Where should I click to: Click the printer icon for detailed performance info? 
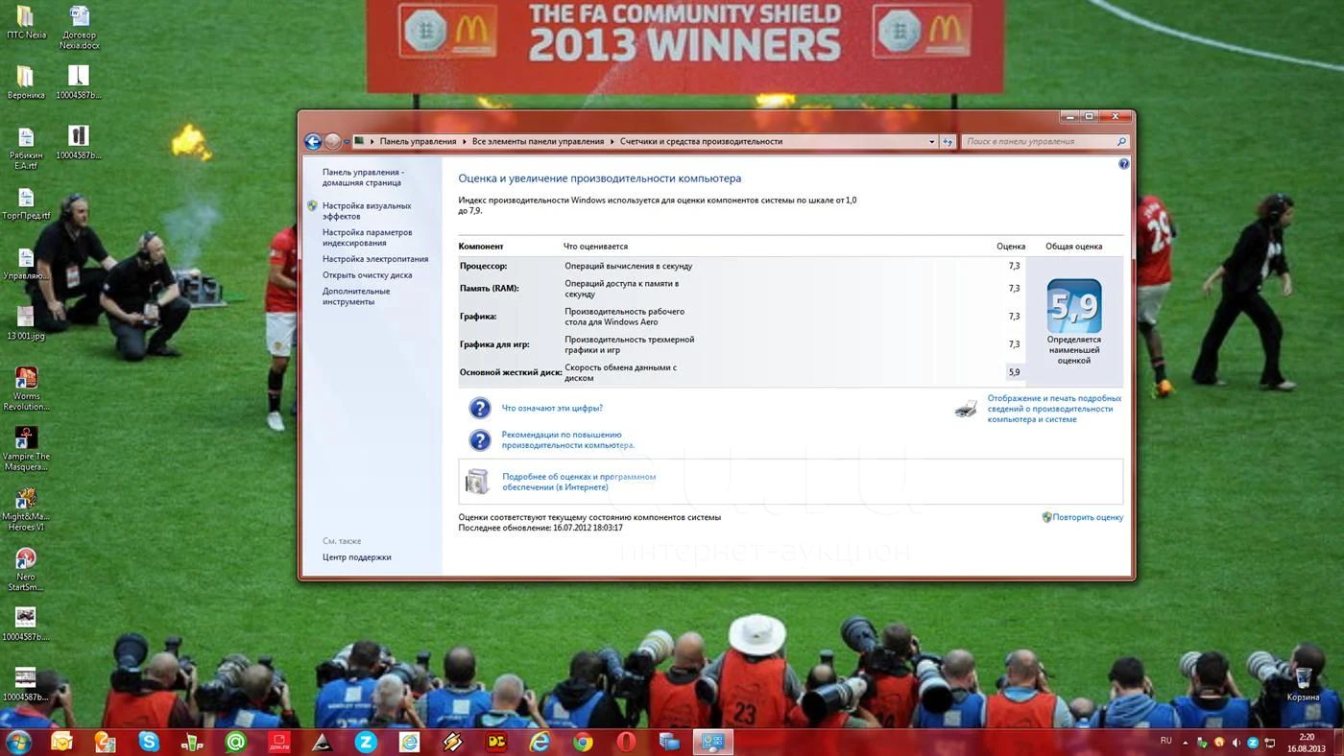click(x=966, y=409)
